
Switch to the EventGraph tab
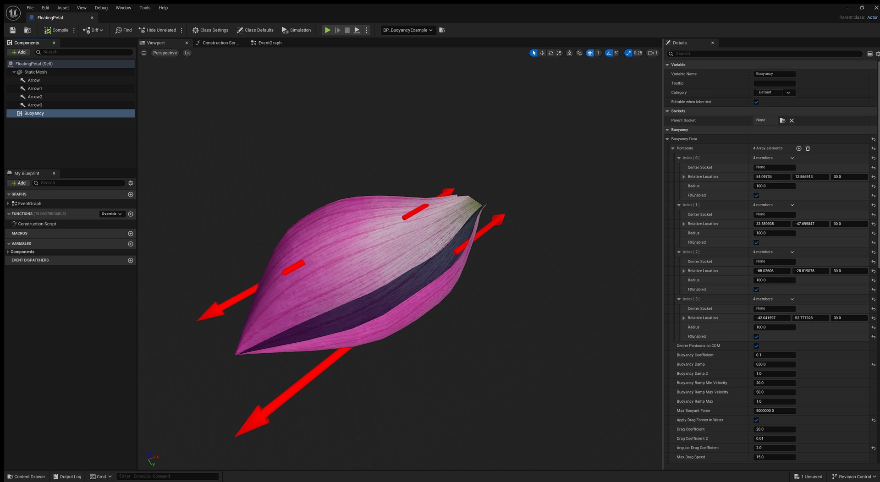[266, 43]
